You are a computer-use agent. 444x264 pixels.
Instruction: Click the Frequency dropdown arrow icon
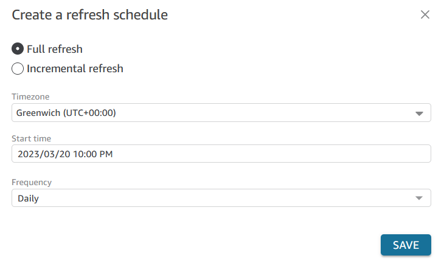pos(419,198)
